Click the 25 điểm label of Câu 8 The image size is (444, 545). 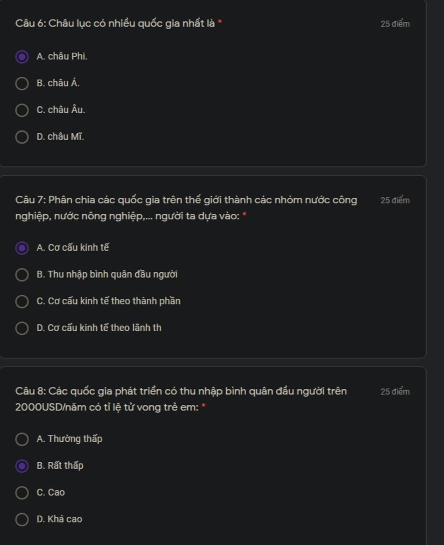(395, 392)
